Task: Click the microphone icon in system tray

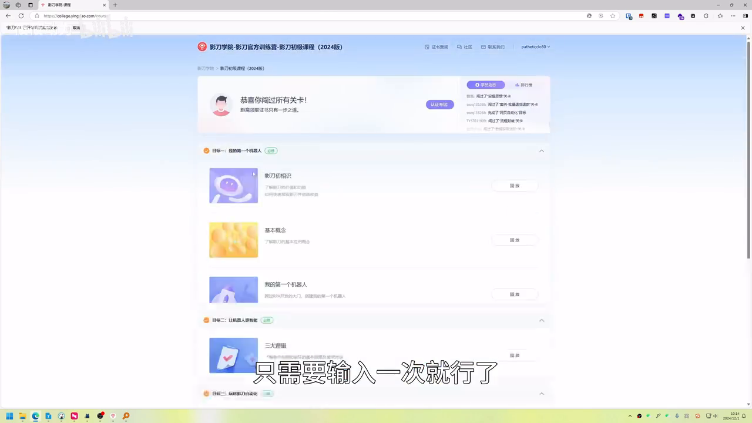Action: [677, 416]
